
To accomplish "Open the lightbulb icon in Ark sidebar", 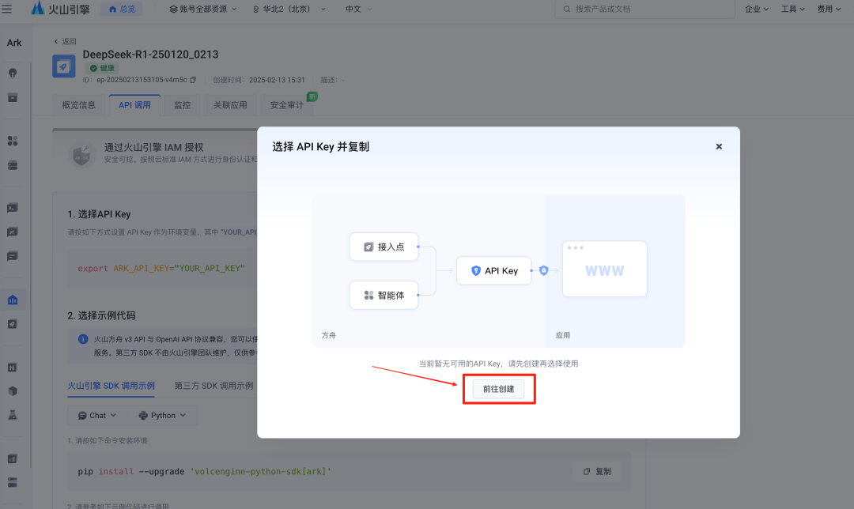I will tap(13, 73).
